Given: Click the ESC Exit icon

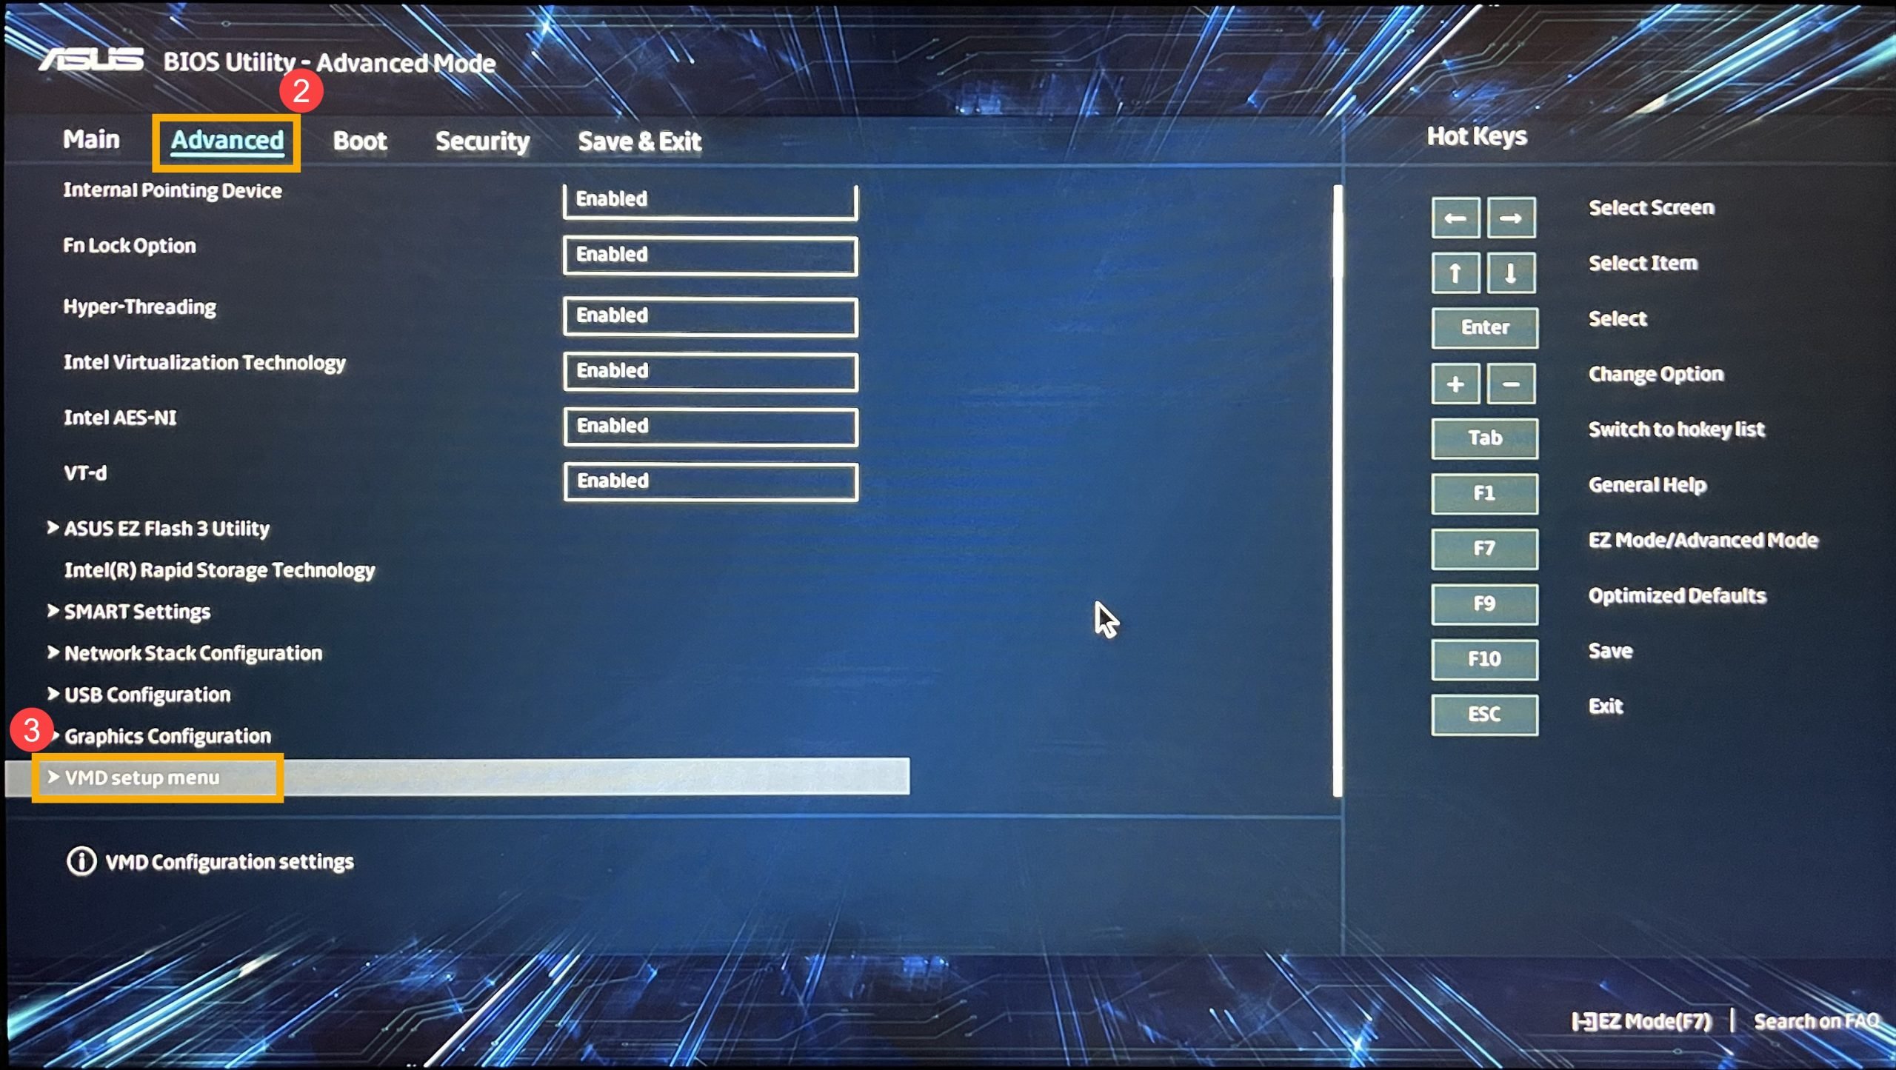Looking at the screenshot, I should coord(1482,715).
